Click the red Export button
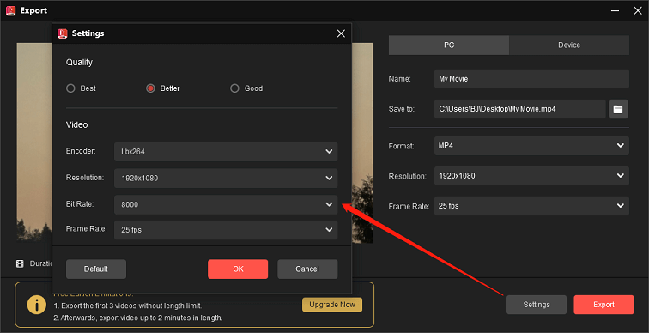This screenshot has width=649, height=333. coord(604,305)
